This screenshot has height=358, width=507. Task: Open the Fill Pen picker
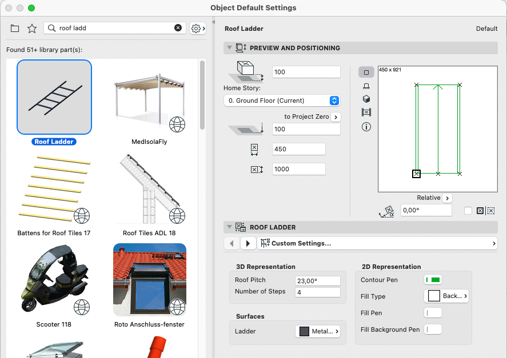433,313
